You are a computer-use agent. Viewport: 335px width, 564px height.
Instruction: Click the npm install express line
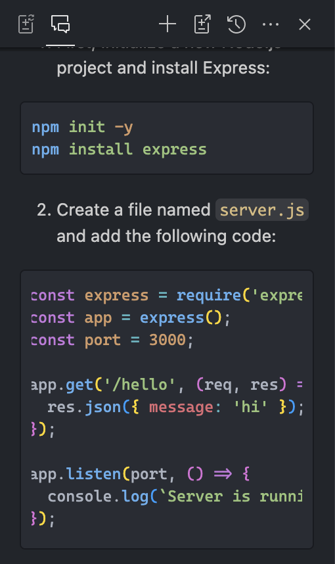(x=119, y=149)
